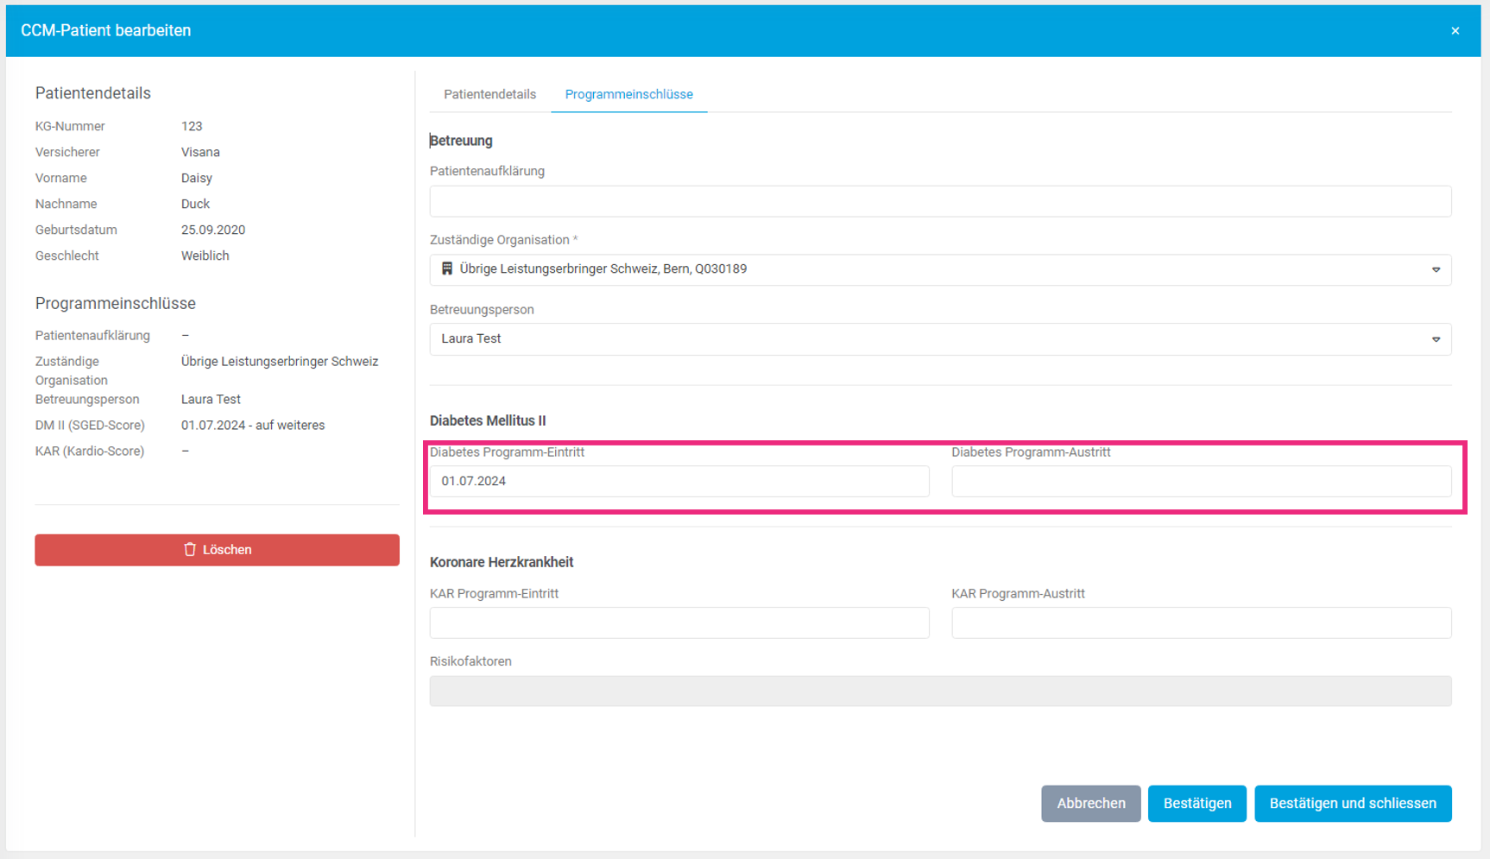Expand the Betreuungsperson dropdown arrow
Screen dimensions: 1490x859
(1436, 339)
